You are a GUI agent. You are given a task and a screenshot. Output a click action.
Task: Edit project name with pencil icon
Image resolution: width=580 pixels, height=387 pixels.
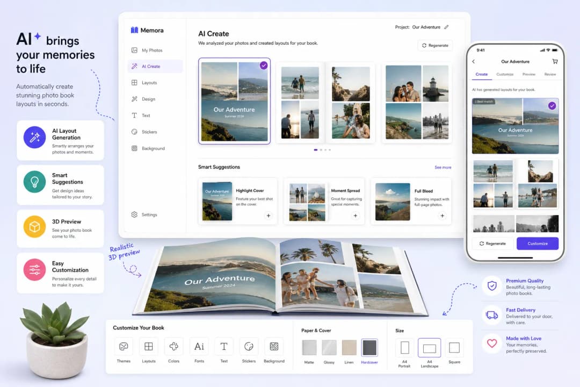tap(446, 27)
